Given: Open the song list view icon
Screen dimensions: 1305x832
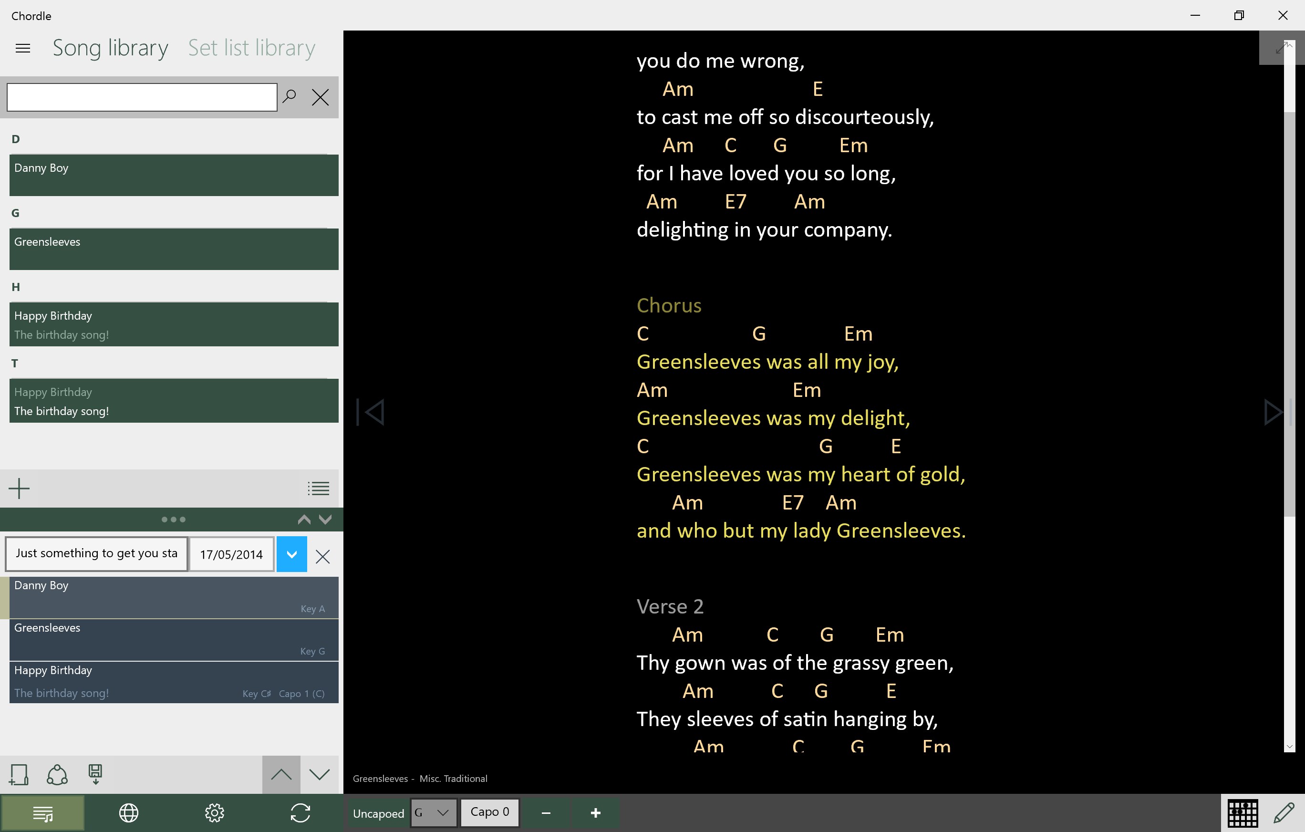Looking at the screenshot, I should 318,488.
